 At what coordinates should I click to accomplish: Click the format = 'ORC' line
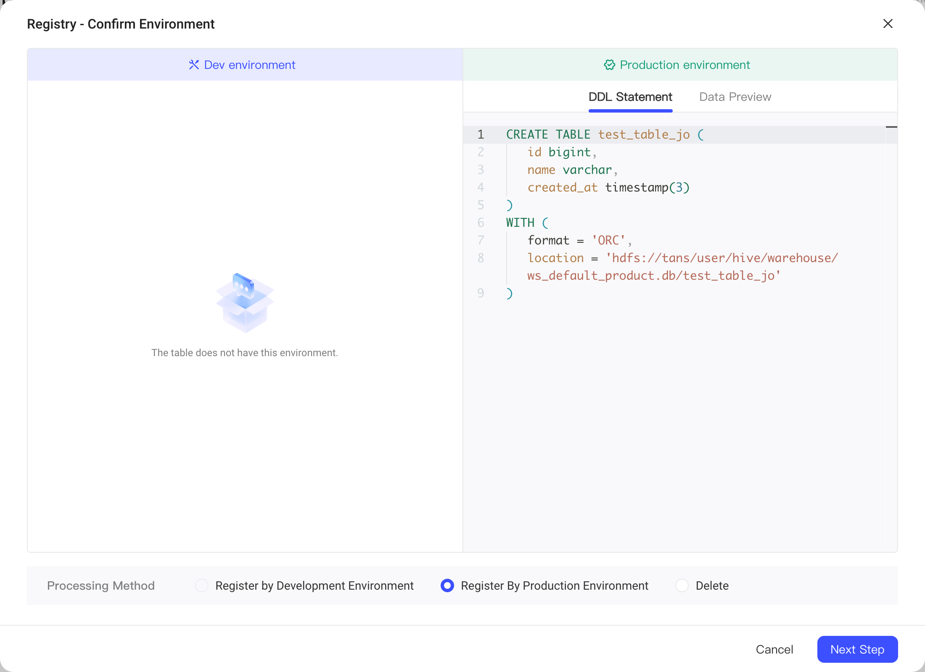580,241
